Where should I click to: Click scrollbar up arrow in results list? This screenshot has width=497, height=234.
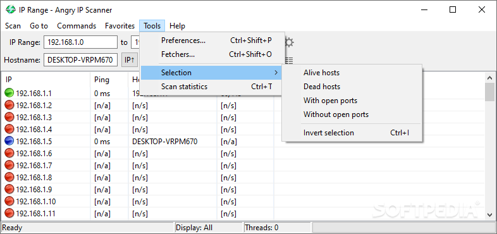(x=489, y=78)
